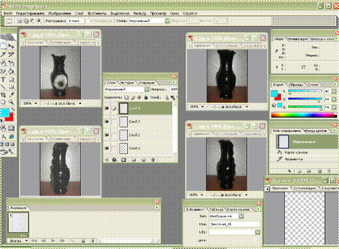Image resolution: width=339 pixels, height=249 pixels.
Task: Switch to the История tab
Action: (127, 83)
